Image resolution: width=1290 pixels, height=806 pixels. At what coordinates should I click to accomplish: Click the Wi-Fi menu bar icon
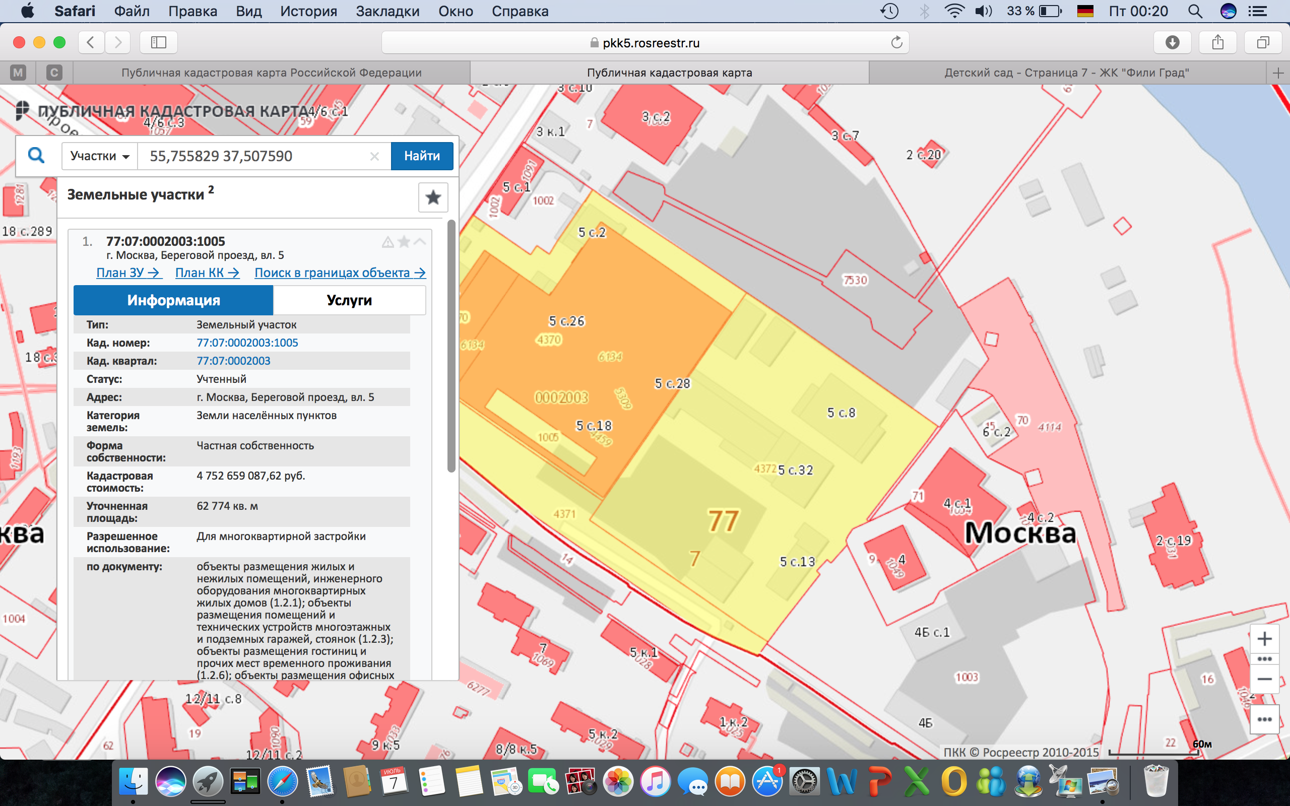tap(953, 11)
